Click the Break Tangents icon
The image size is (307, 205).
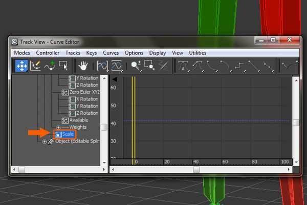(287, 66)
